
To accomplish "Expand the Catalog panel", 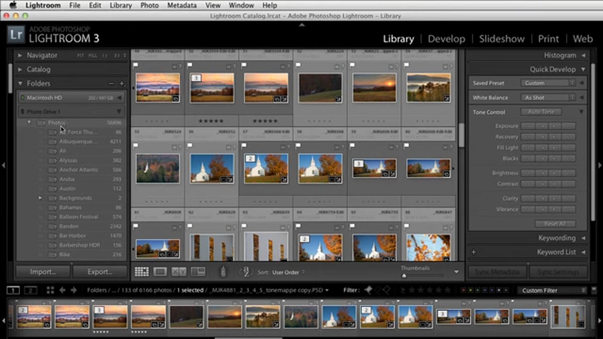I will (x=20, y=69).
